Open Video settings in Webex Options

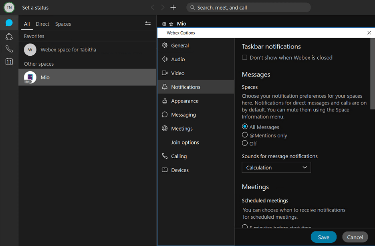[x=177, y=73]
